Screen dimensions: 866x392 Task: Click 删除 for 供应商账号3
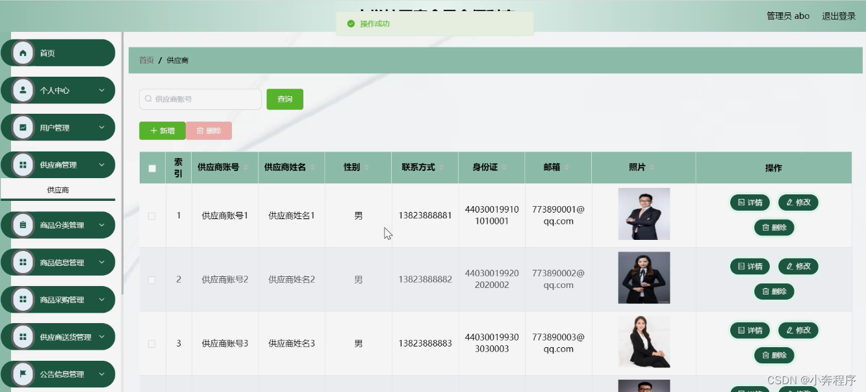coord(774,355)
